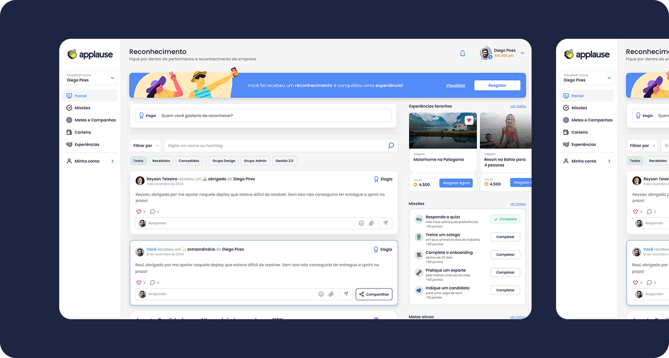Open the Motorhome na Patagonia image
Screen dimensions: 669x358
pyautogui.click(x=443, y=130)
